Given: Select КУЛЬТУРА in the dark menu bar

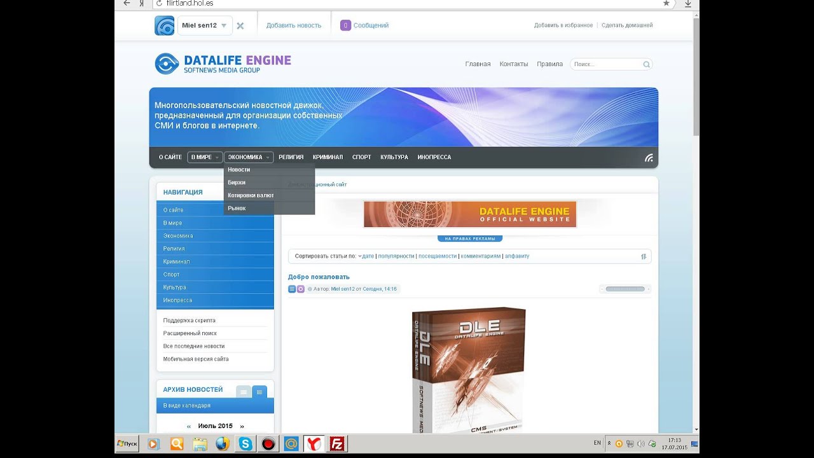Looking at the screenshot, I should (394, 157).
